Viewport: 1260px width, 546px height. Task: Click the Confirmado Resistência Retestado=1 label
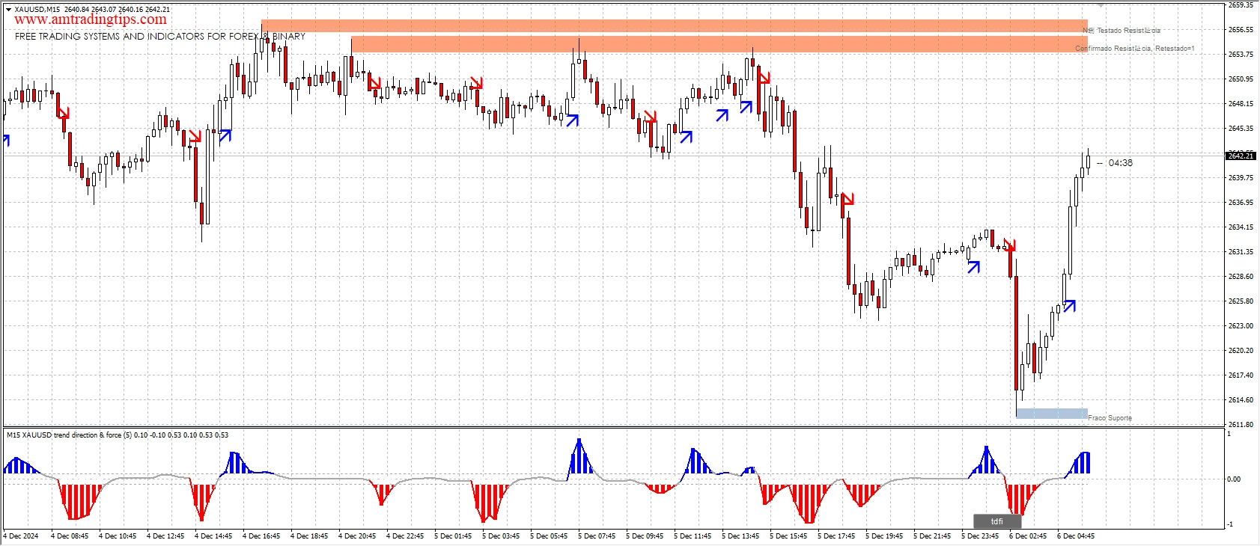pyautogui.click(x=1134, y=49)
